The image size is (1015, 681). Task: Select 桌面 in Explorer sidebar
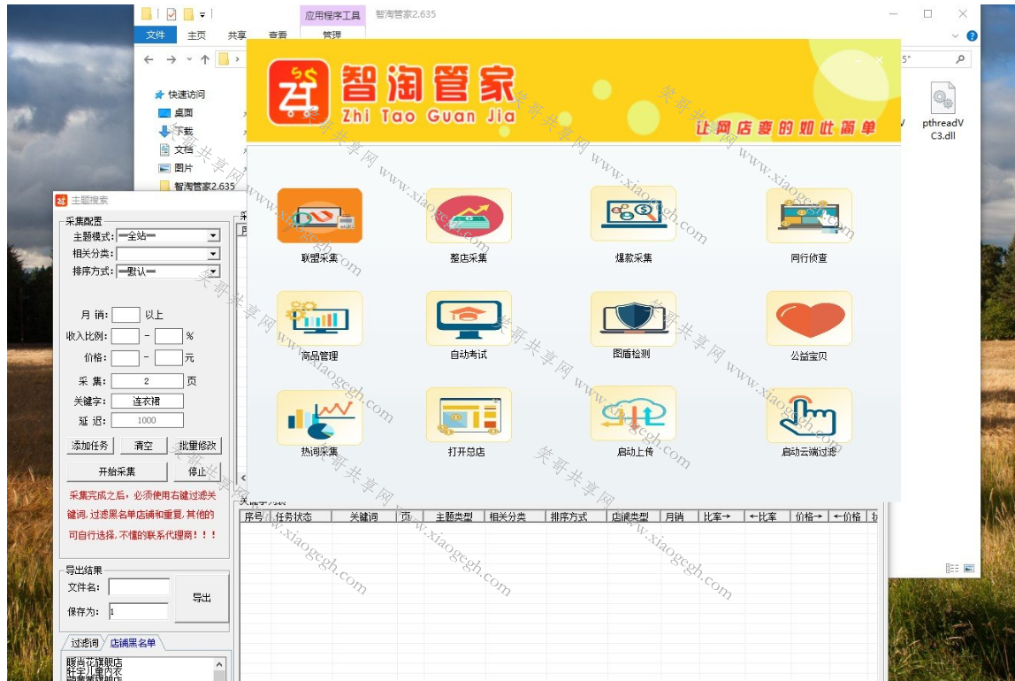[176, 112]
